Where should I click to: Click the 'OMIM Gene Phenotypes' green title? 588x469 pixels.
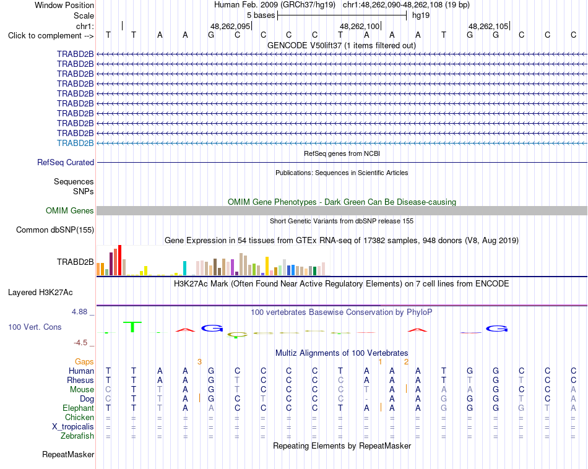pyautogui.click(x=342, y=202)
